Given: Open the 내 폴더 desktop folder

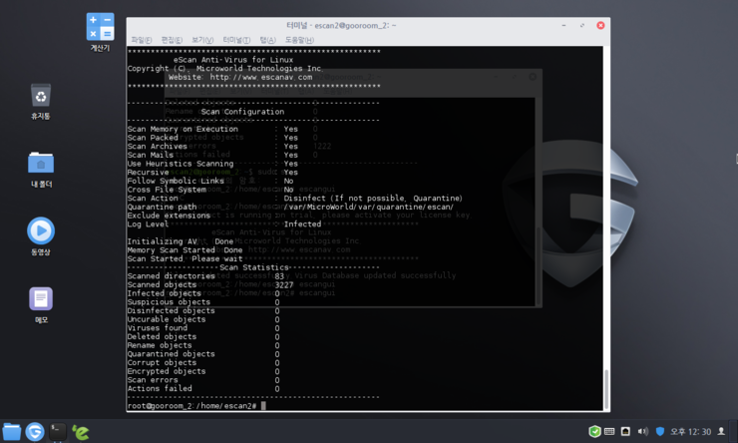Looking at the screenshot, I should click(41, 169).
